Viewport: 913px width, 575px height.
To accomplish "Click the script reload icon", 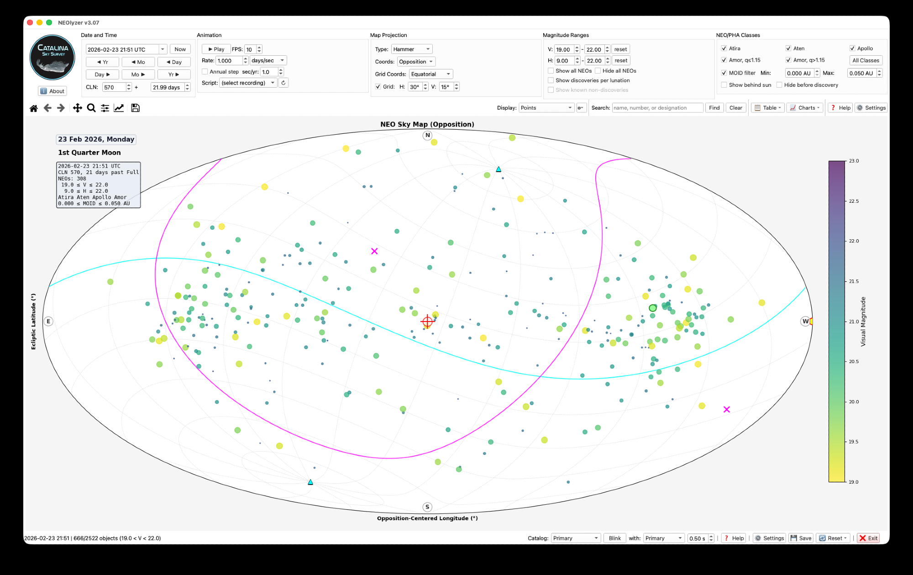I will click(x=283, y=83).
